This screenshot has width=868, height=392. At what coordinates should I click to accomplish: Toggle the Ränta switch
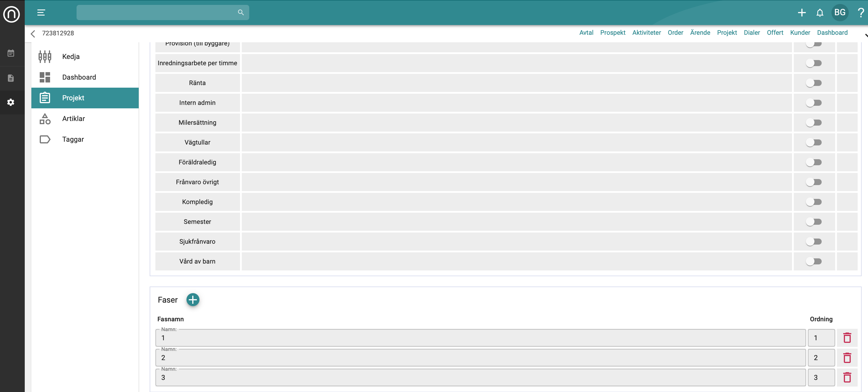tap(814, 83)
